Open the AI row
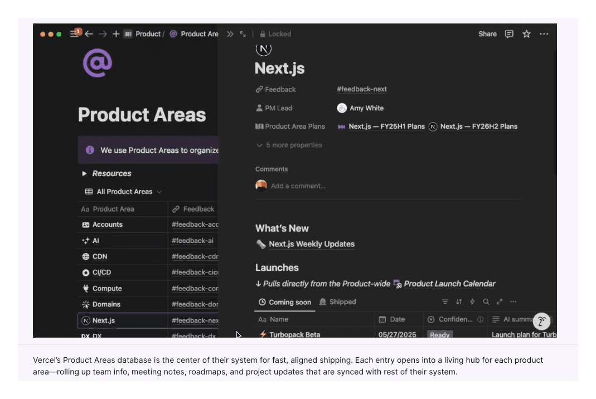The height and width of the screenshot is (399, 596). pos(95,241)
